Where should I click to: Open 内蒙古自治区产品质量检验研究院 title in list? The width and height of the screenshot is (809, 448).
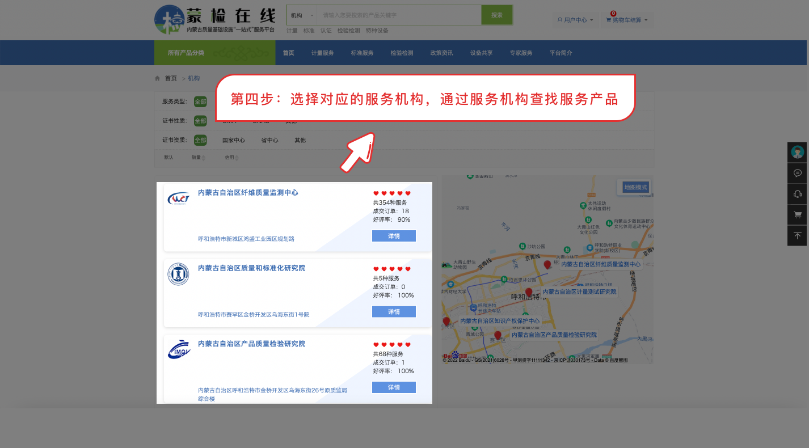pos(251,344)
